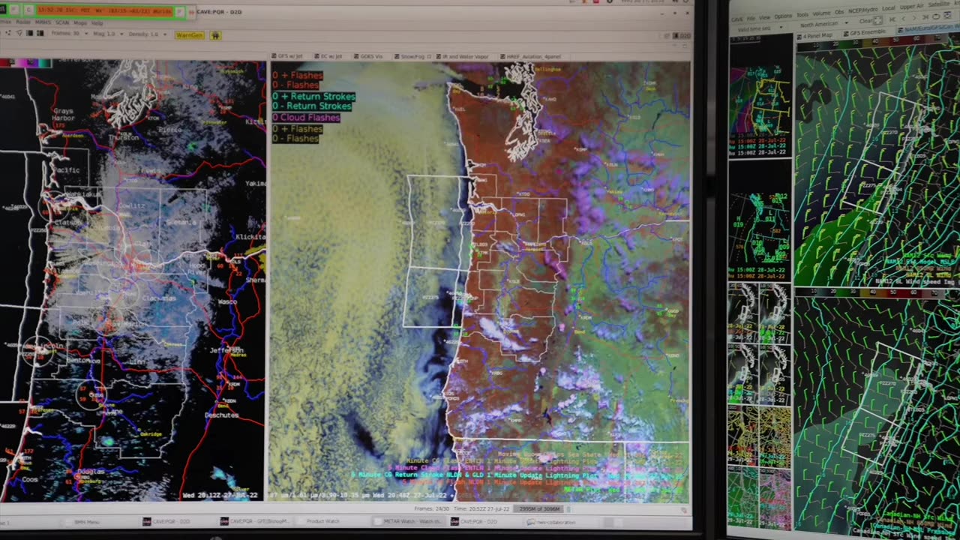This screenshot has width=960, height=540.
Task: Open 'CAVE:PQR - GFE' in the taskbar
Action: (255, 521)
